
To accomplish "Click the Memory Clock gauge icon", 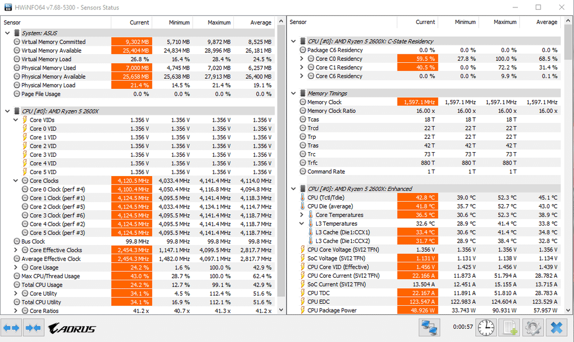I will [303, 102].
